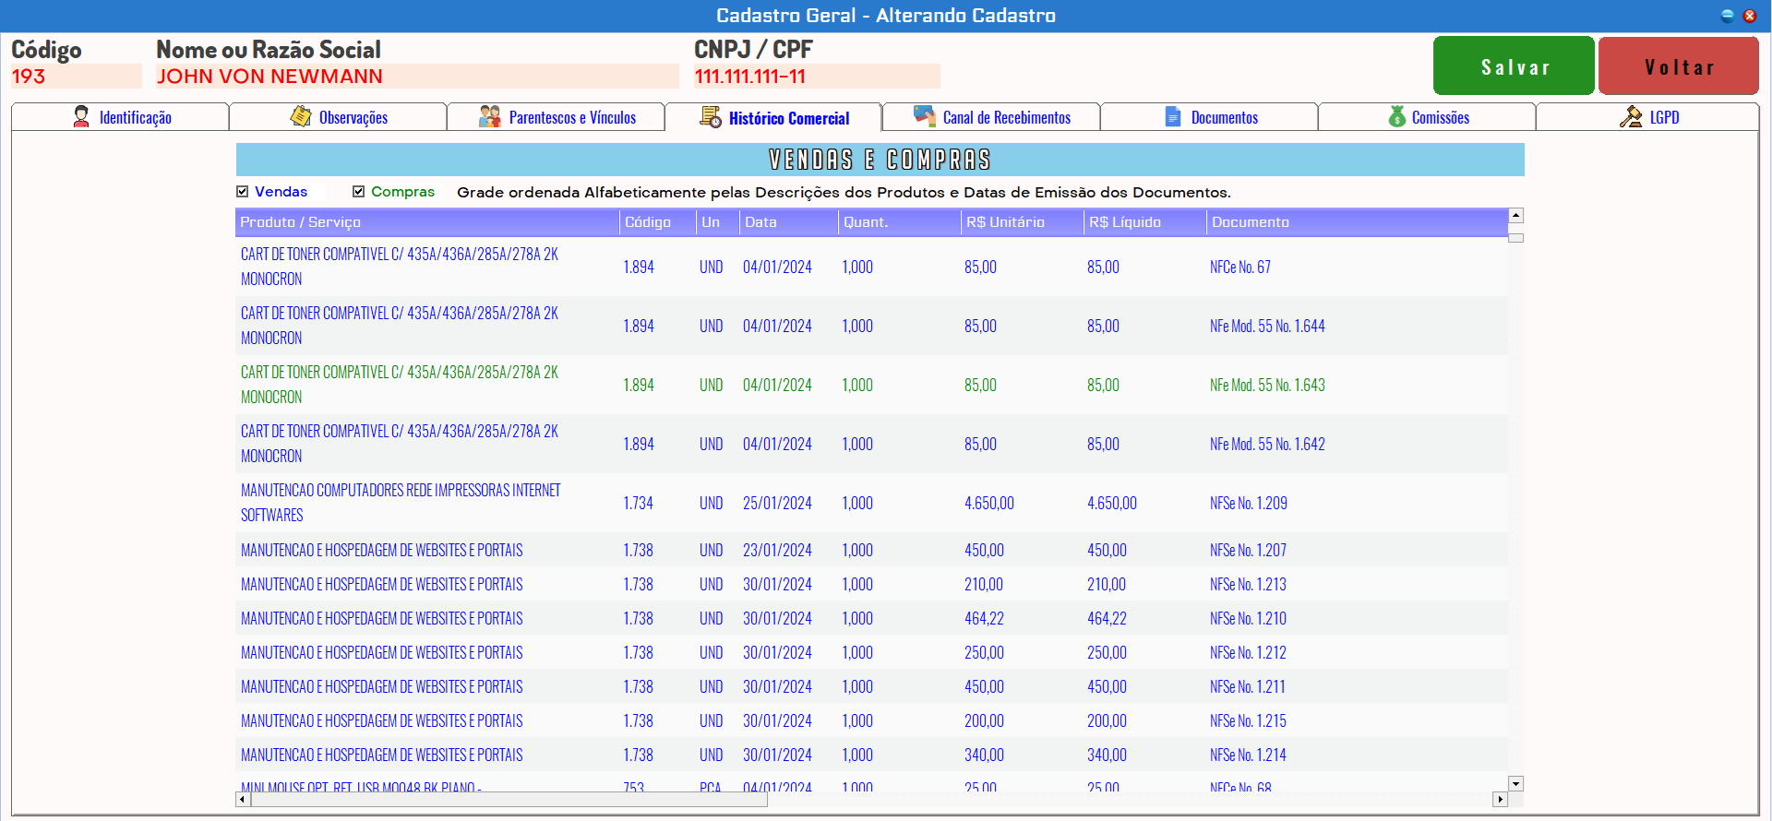Click the Observações notepad icon

click(301, 116)
